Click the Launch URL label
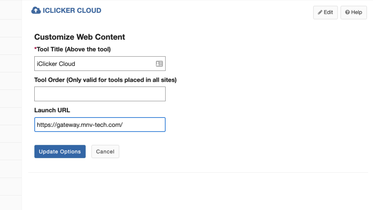The image size is (373, 210). coord(52,110)
